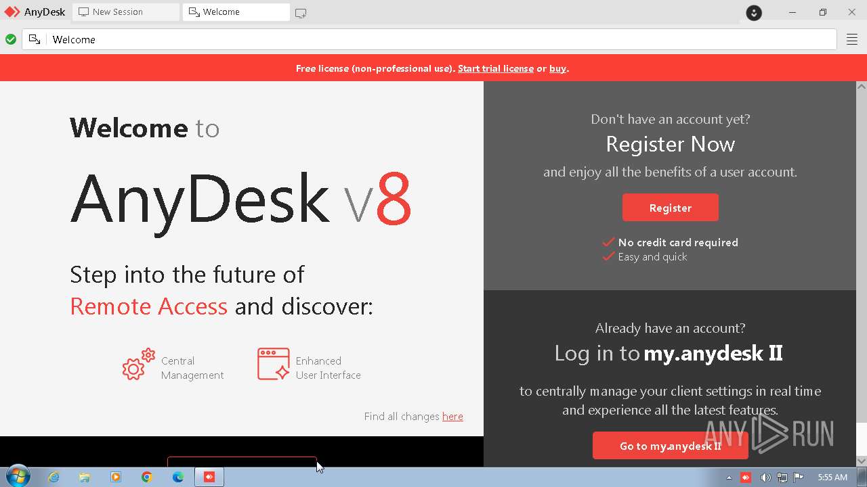Click the Welcome address field
The height and width of the screenshot is (487, 867).
429,39
